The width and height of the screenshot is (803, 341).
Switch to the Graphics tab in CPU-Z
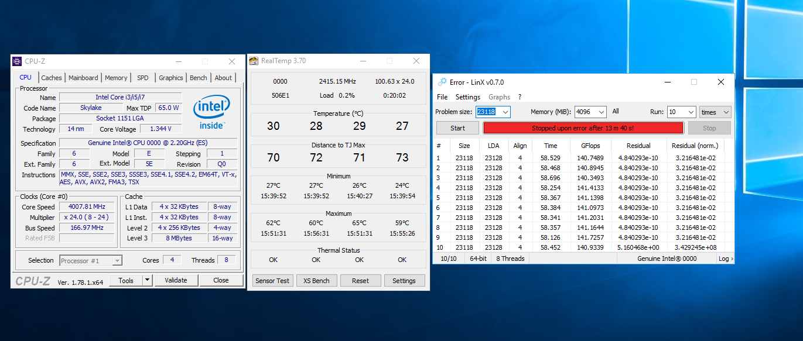coord(171,78)
